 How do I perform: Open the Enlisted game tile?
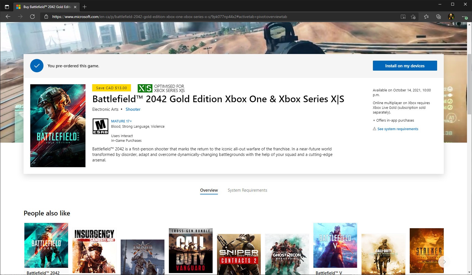pyautogui.click(x=143, y=257)
